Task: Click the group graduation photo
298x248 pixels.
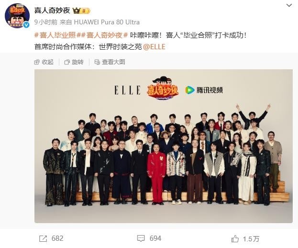Action: (x=164, y=146)
